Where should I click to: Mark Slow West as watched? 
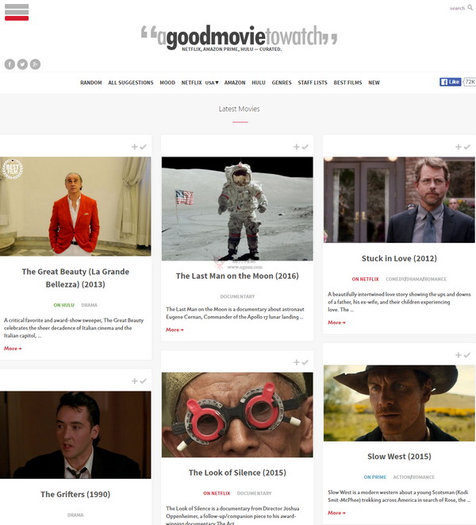coord(467,355)
